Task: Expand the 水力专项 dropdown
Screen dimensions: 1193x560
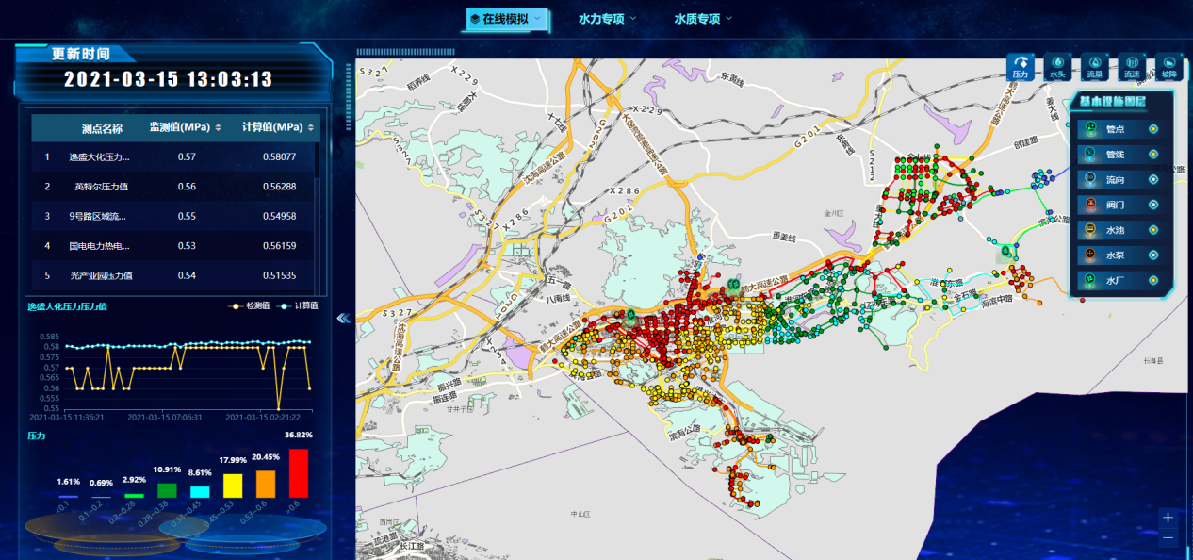Action: (607, 19)
